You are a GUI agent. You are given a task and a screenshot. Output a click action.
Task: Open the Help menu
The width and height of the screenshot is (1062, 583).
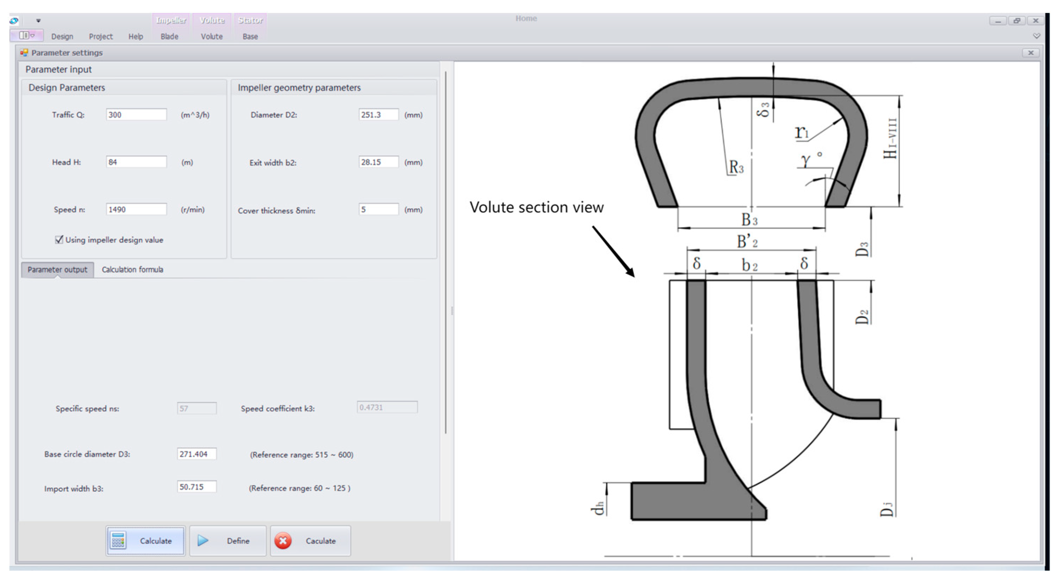click(x=136, y=37)
